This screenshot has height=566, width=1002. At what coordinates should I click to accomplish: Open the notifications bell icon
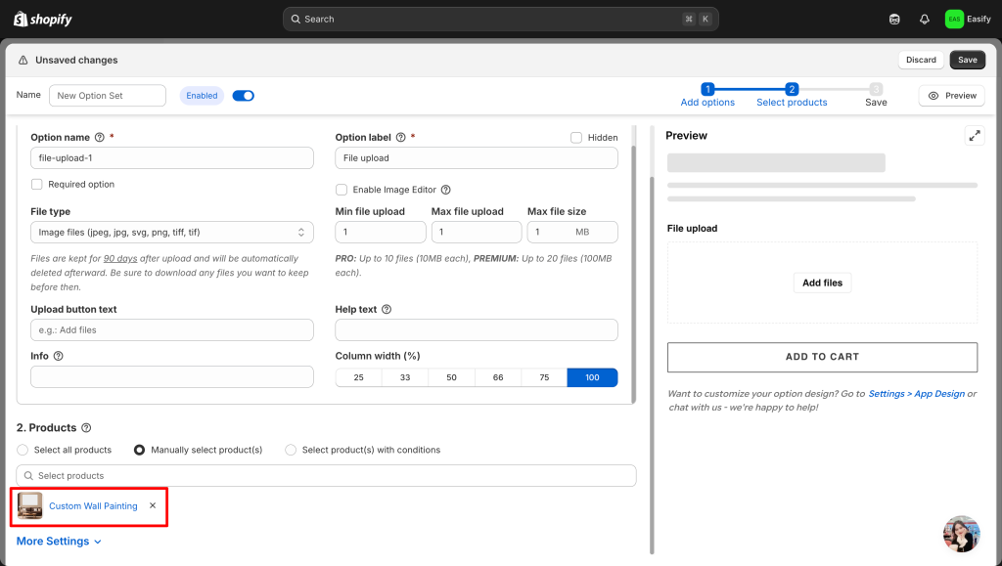[x=924, y=19]
